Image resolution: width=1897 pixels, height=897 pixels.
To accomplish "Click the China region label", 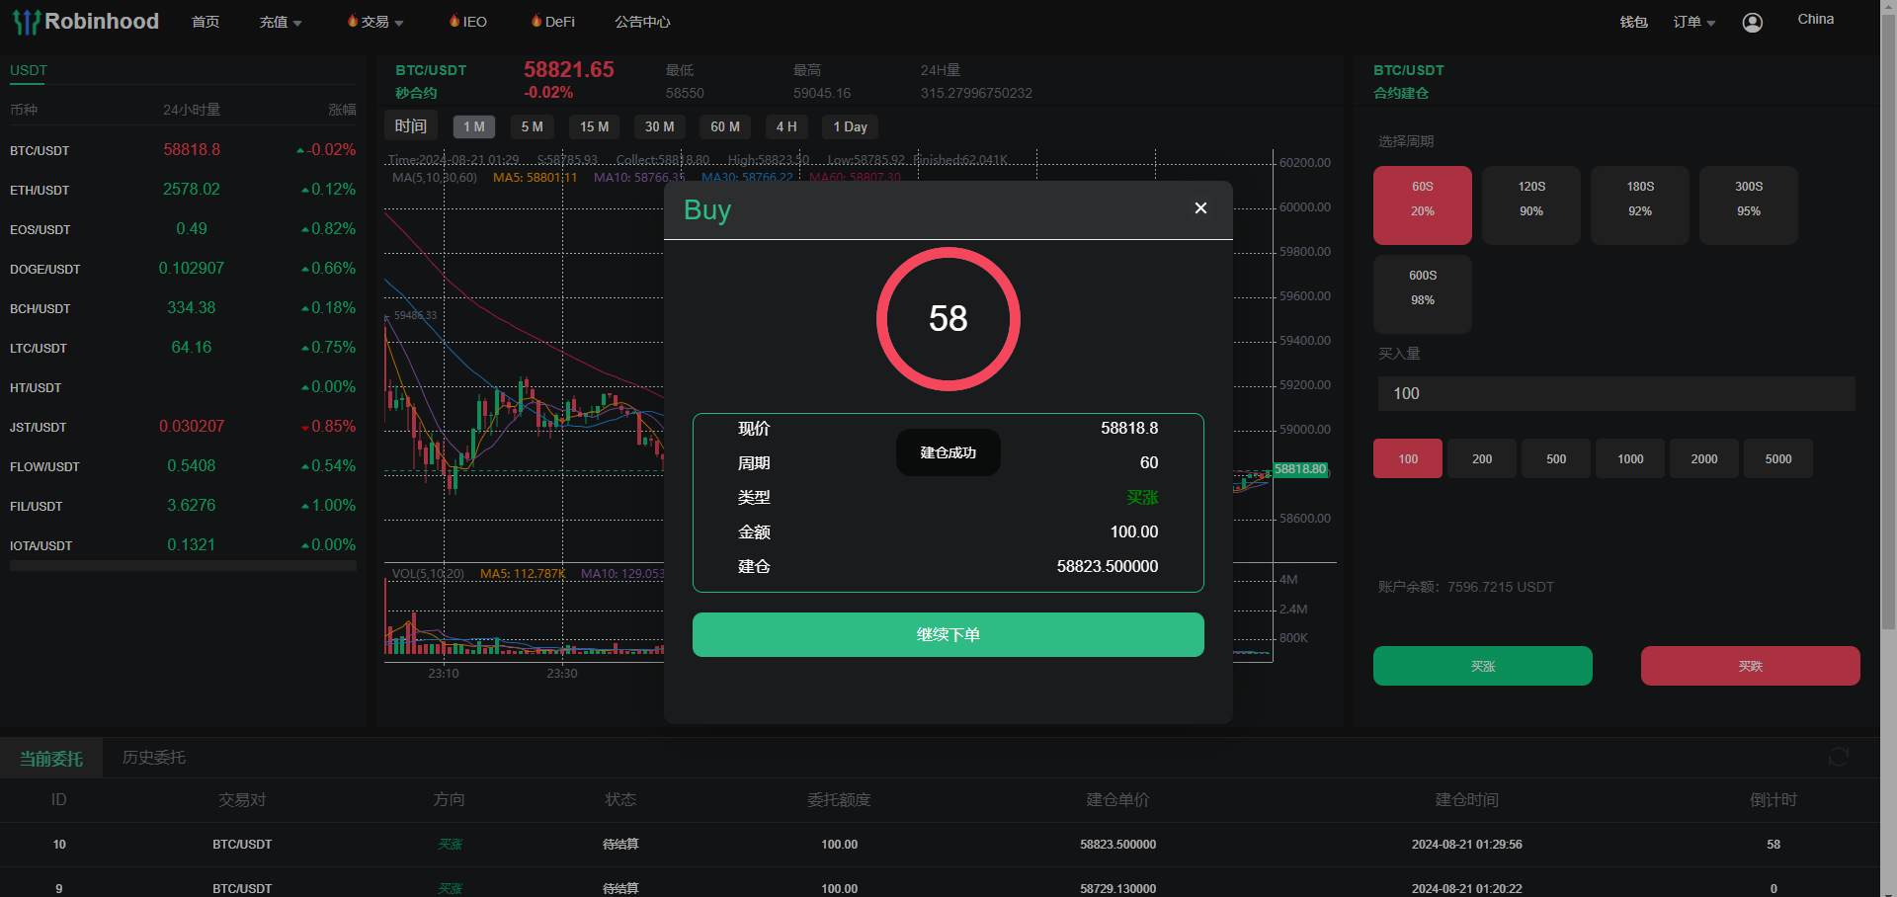I will click(x=1816, y=19).
